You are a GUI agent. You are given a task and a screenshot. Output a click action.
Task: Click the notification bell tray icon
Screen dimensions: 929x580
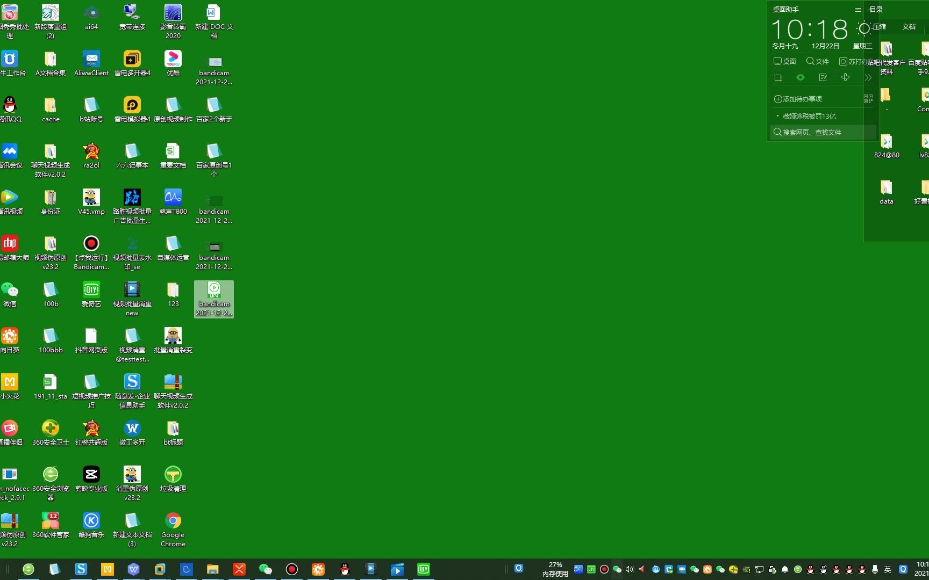coord(784,569)
